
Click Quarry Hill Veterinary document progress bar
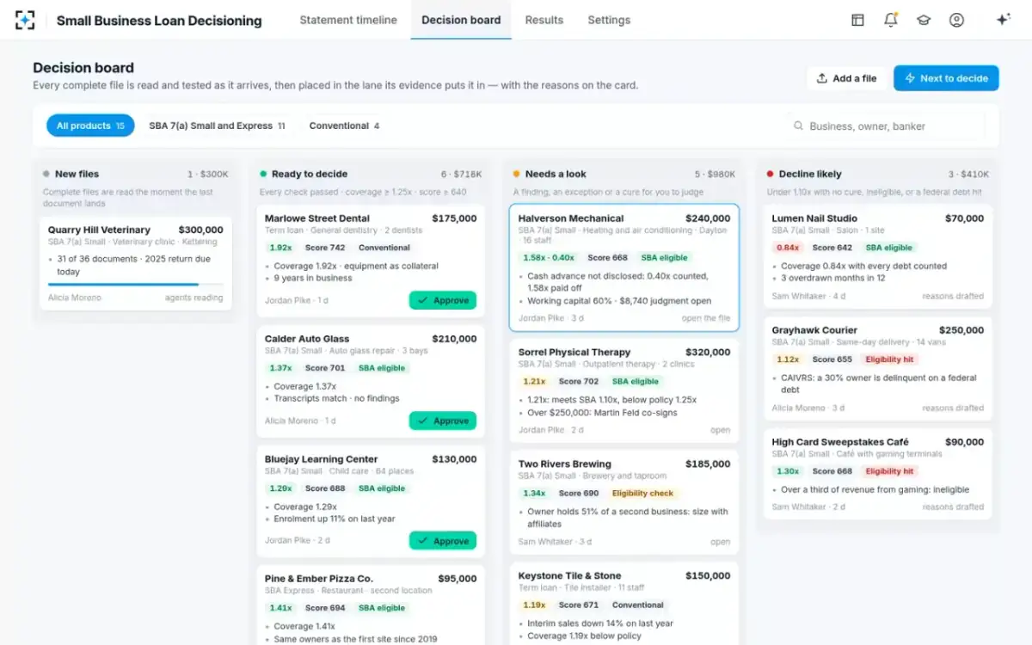[x=136, y=285]
